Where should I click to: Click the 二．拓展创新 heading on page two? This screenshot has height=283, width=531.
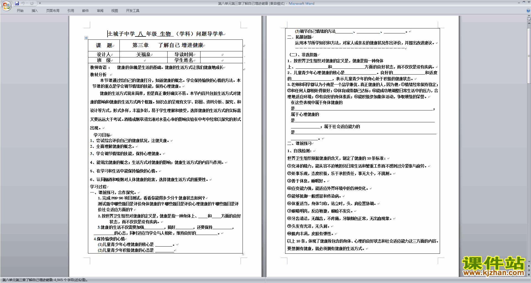[x=300, y=37]
